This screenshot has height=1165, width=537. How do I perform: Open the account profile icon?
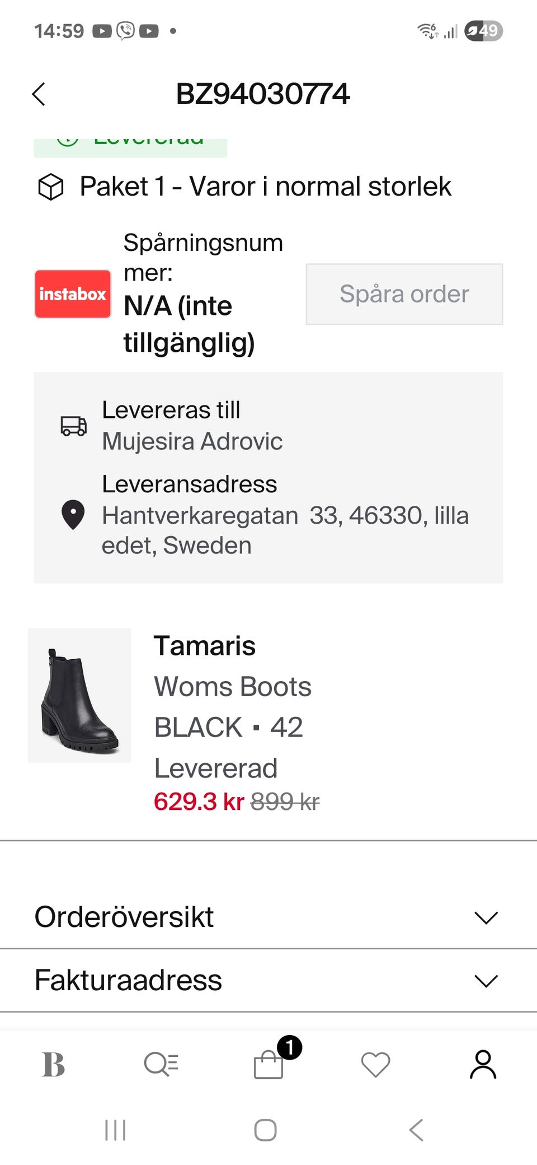pyautogui.click(x=483, y=1064)
